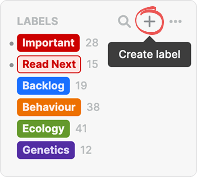Select the red Important label
Image resolution: width=197 pixels, height=177 pixels.
(x=48, y=43)
